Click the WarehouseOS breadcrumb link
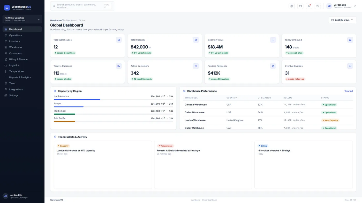Screen dimensions: 362x203 [x=57, y=20]
